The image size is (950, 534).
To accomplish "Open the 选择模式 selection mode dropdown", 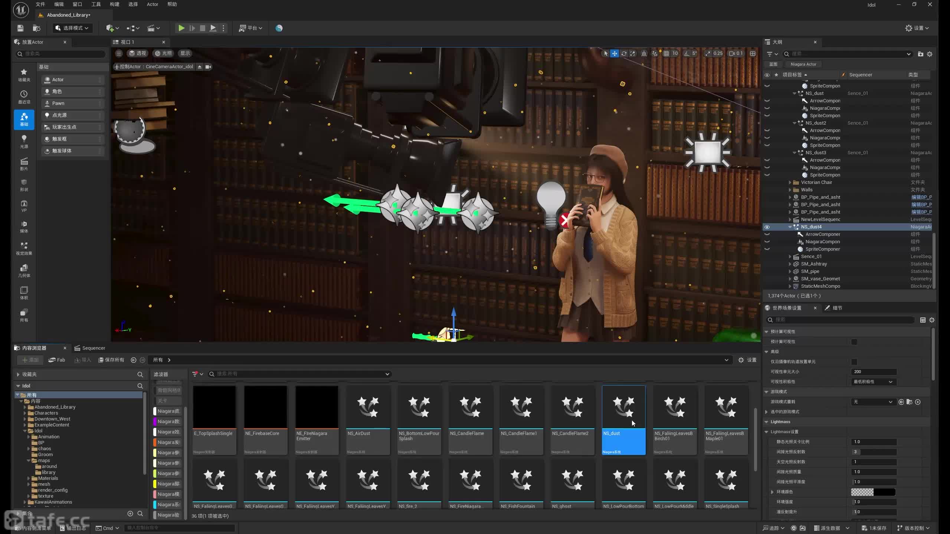I will coord(72,28).
